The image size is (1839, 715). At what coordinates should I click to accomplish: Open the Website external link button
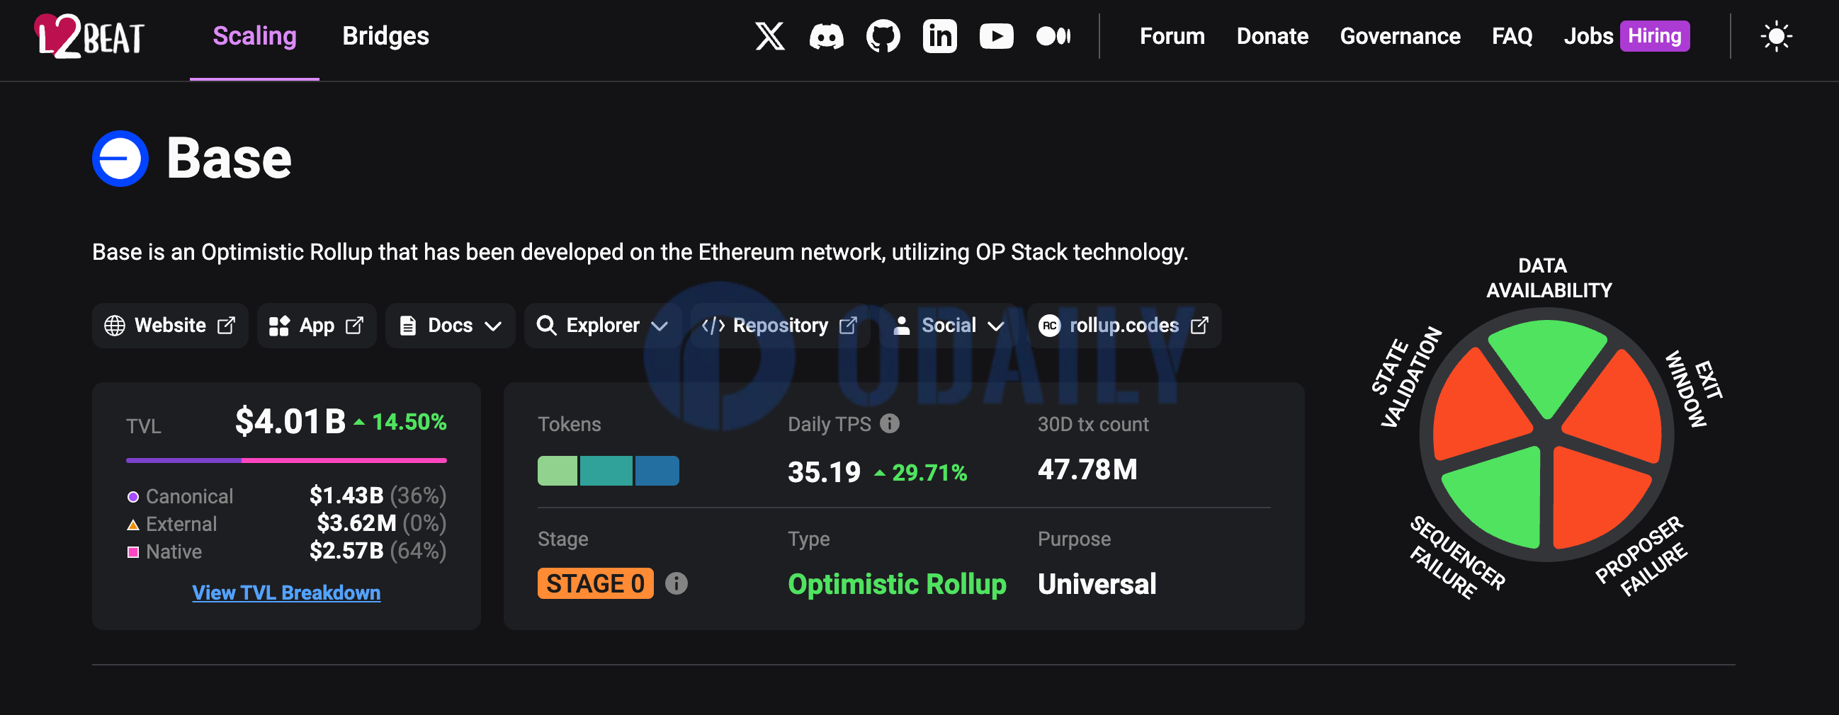click(170, 326)
